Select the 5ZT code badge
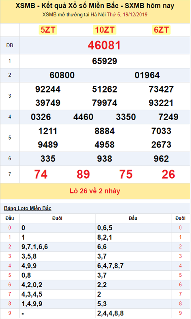This screenshot has width=191, height=319. pos(48,30)
